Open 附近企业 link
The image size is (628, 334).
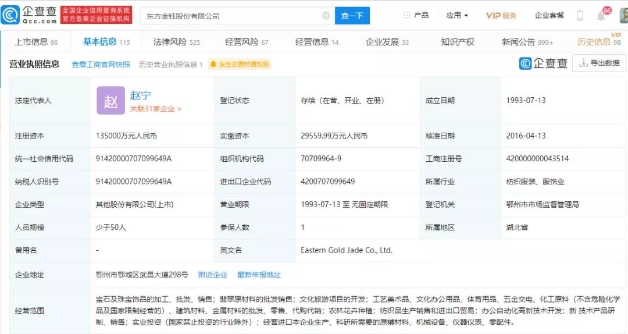(213, 275)
